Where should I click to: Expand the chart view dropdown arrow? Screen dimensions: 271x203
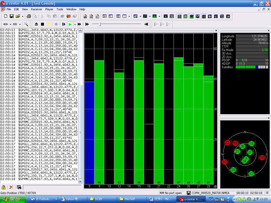pos(150,16)
